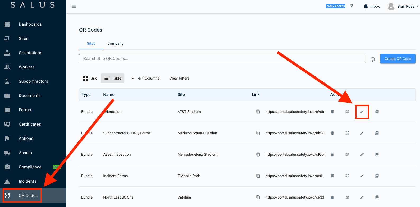The image size is (420, 207).
Task: Edit the Madison Square Garden QR code
Action: tap(362, 133)
